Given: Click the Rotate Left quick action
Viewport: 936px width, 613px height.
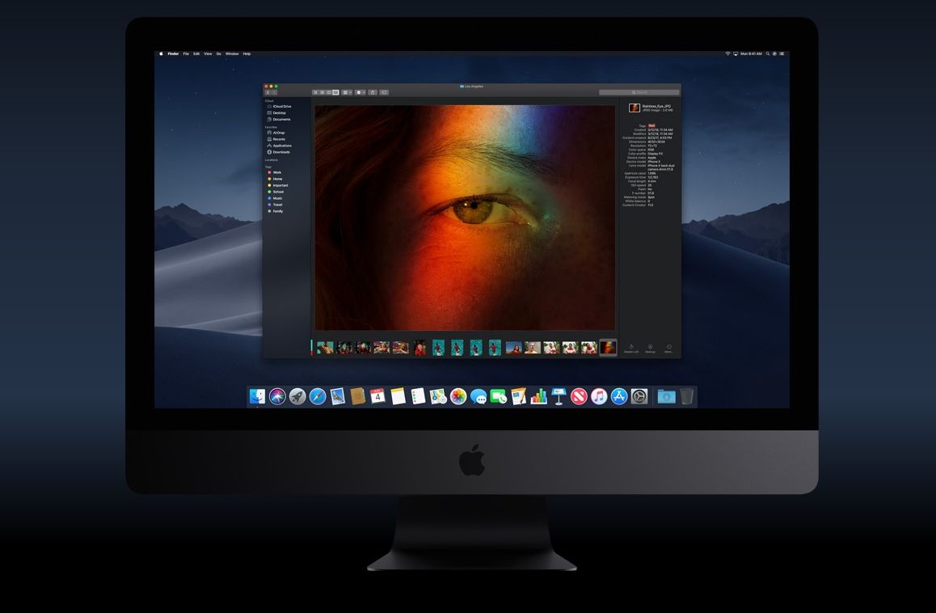Looking at the screenshot, I should click(630, 348).
